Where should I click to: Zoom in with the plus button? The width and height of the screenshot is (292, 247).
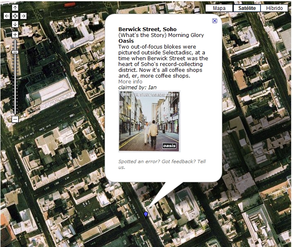click(15, 34)
